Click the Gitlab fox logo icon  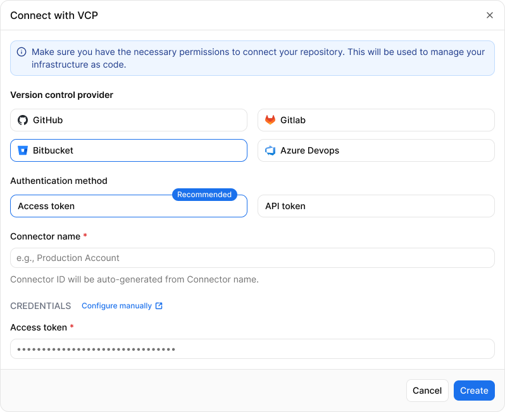click(270, 120)
